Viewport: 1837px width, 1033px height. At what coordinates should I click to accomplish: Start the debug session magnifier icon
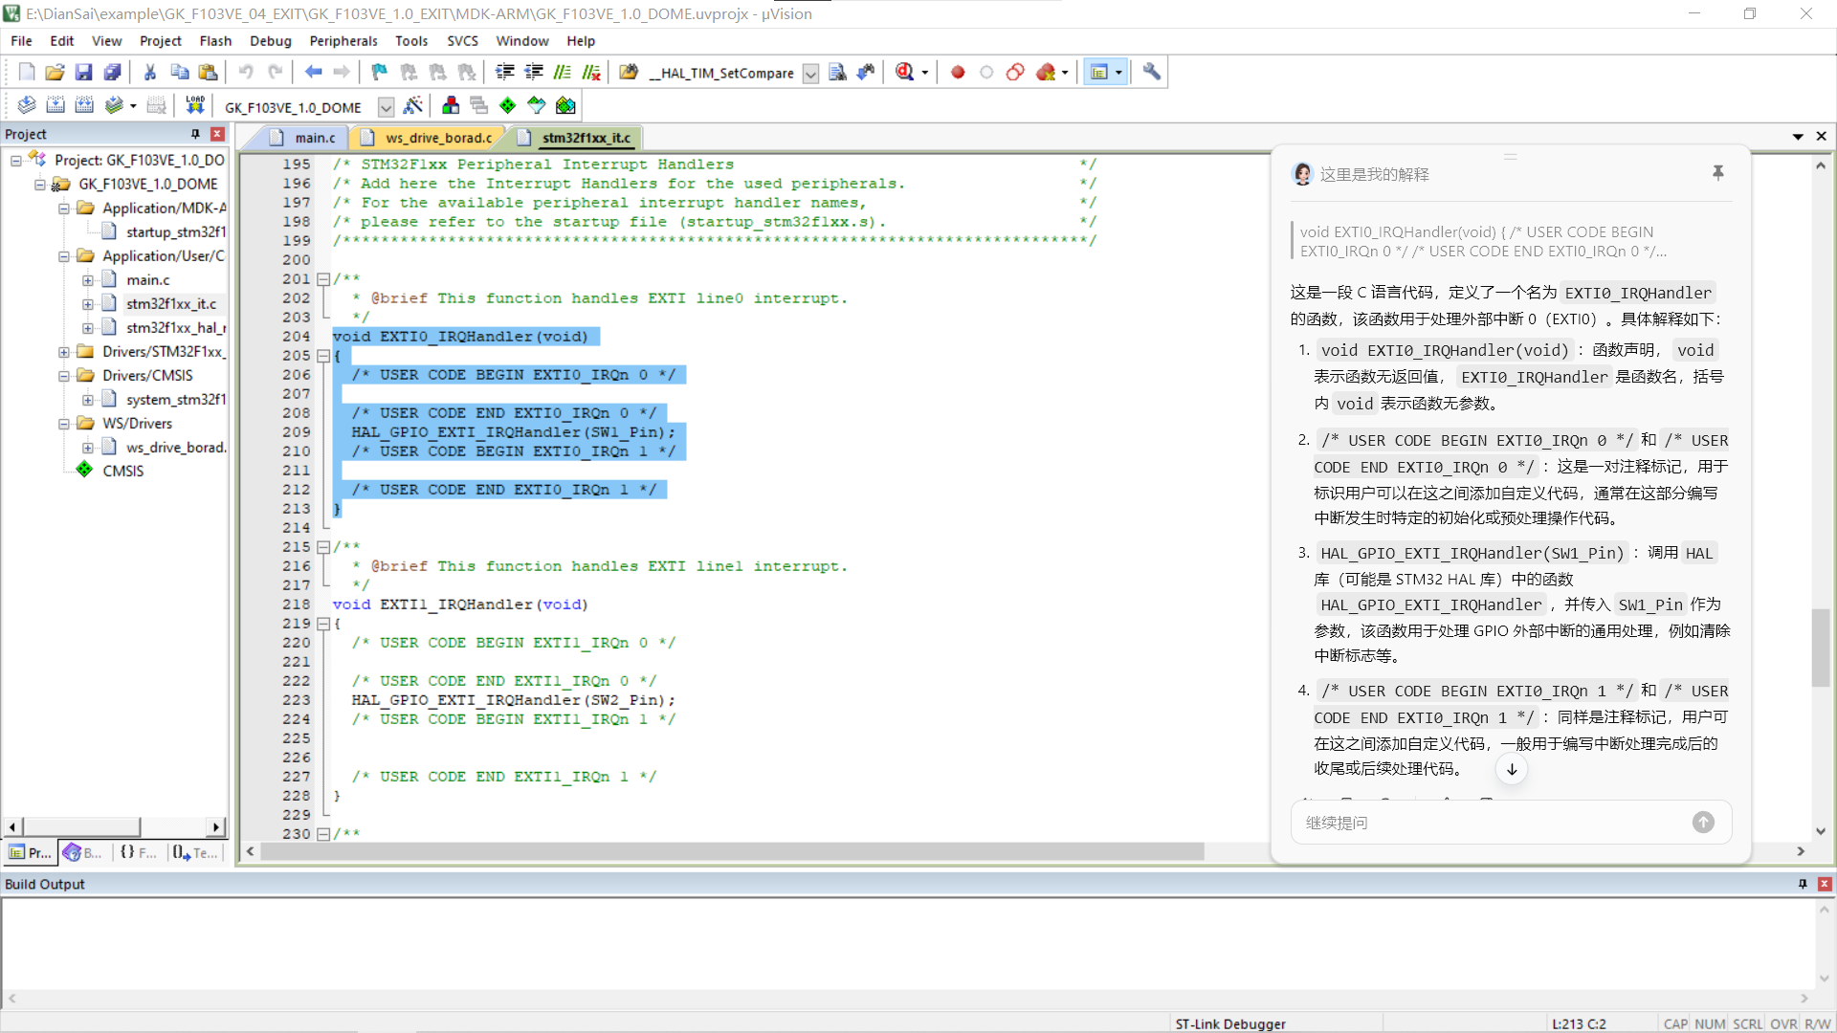(904, 73)
